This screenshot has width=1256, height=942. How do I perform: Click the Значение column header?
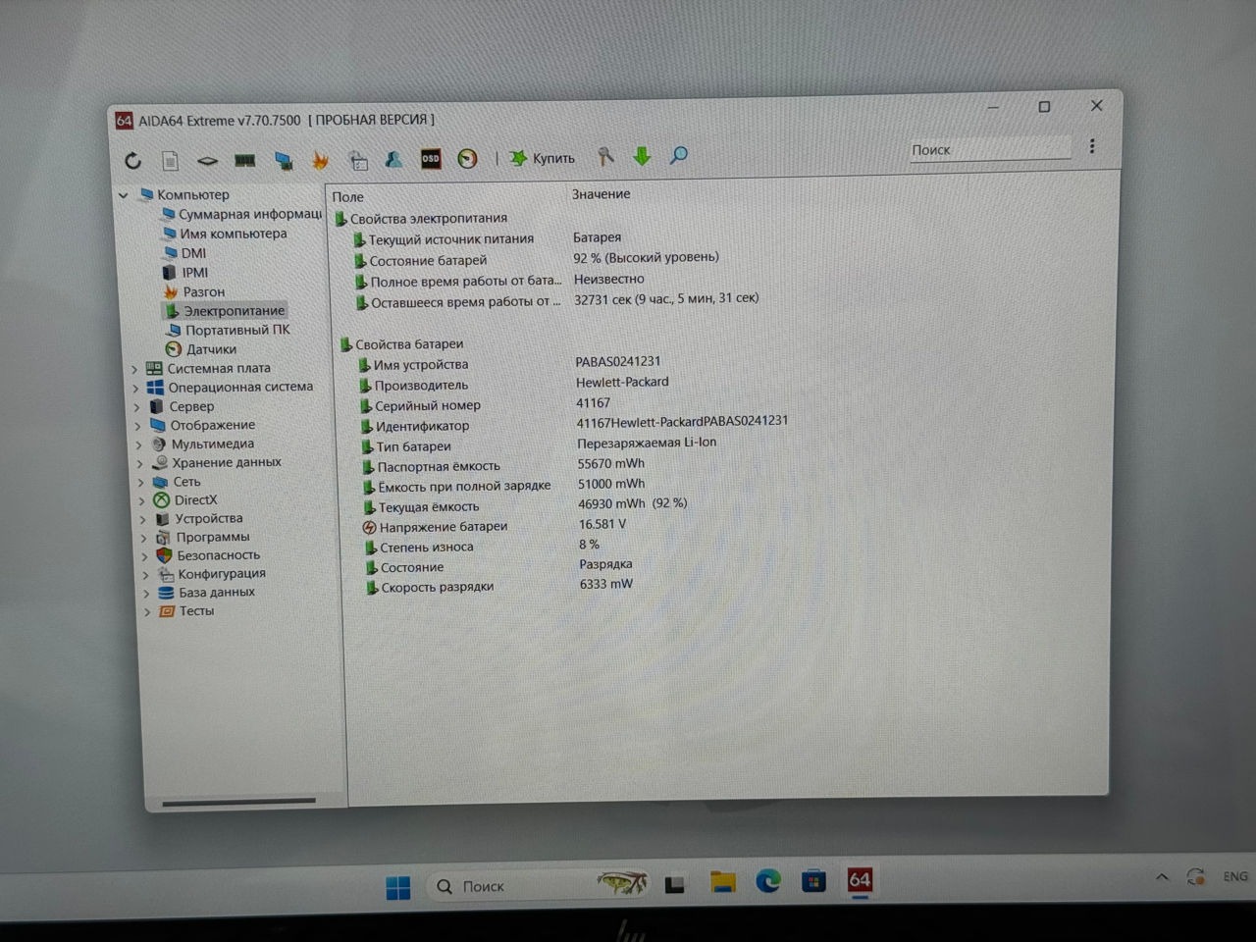point(602,194)
